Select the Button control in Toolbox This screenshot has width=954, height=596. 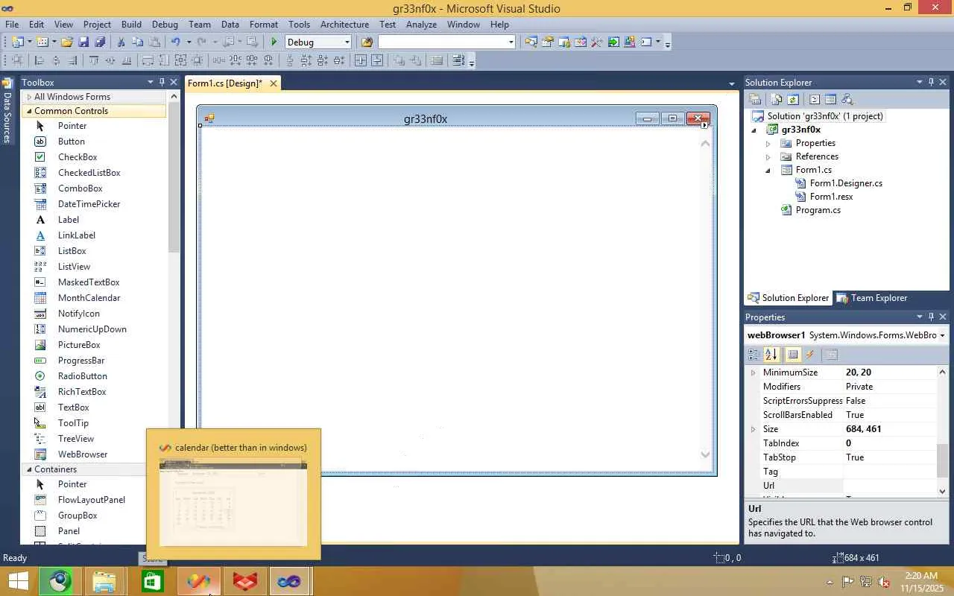pos(72,142)
